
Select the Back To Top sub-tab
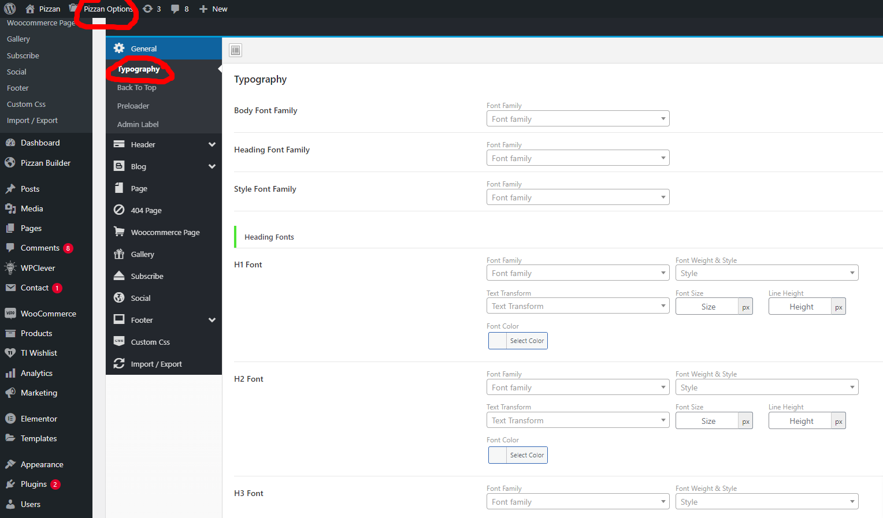137,87
